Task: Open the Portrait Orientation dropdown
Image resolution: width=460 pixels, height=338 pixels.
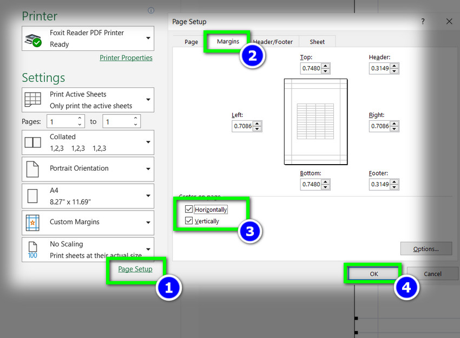Action: [148, 169]
